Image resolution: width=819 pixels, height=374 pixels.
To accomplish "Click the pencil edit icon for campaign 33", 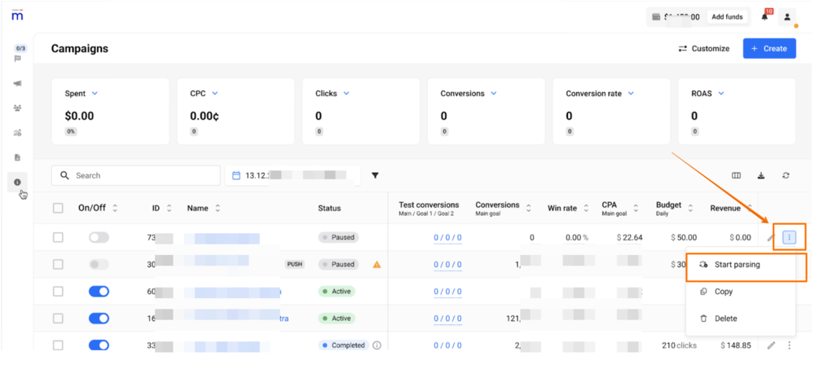I will tap(771, 345).
